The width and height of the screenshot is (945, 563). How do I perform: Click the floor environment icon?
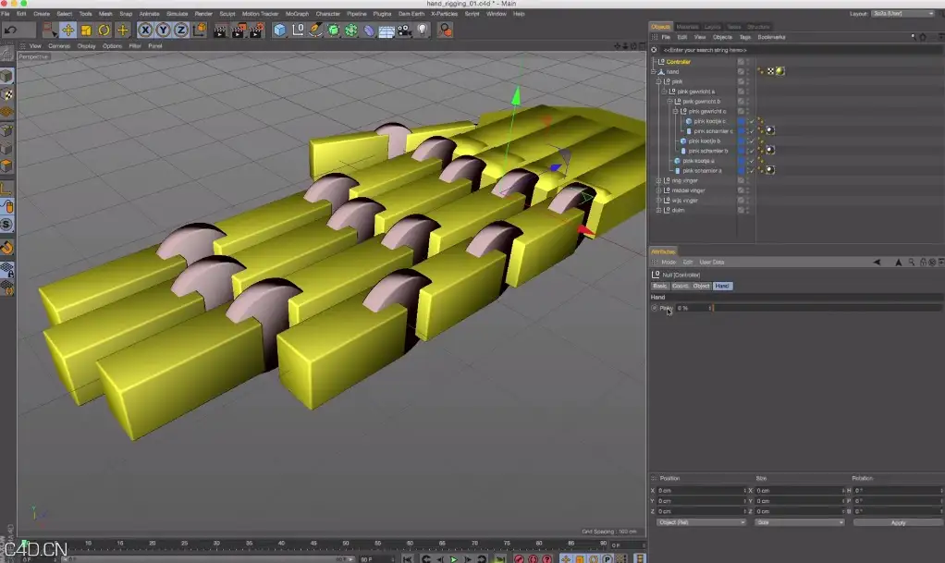387,30
